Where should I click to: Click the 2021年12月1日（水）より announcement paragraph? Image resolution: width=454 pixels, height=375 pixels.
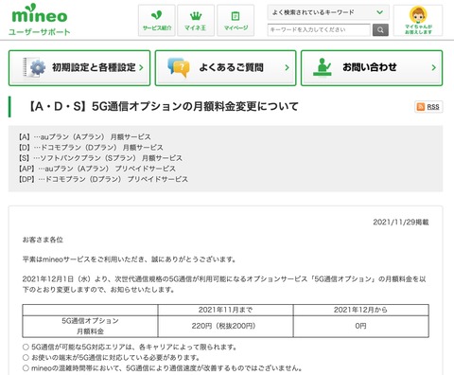(224, 284)
